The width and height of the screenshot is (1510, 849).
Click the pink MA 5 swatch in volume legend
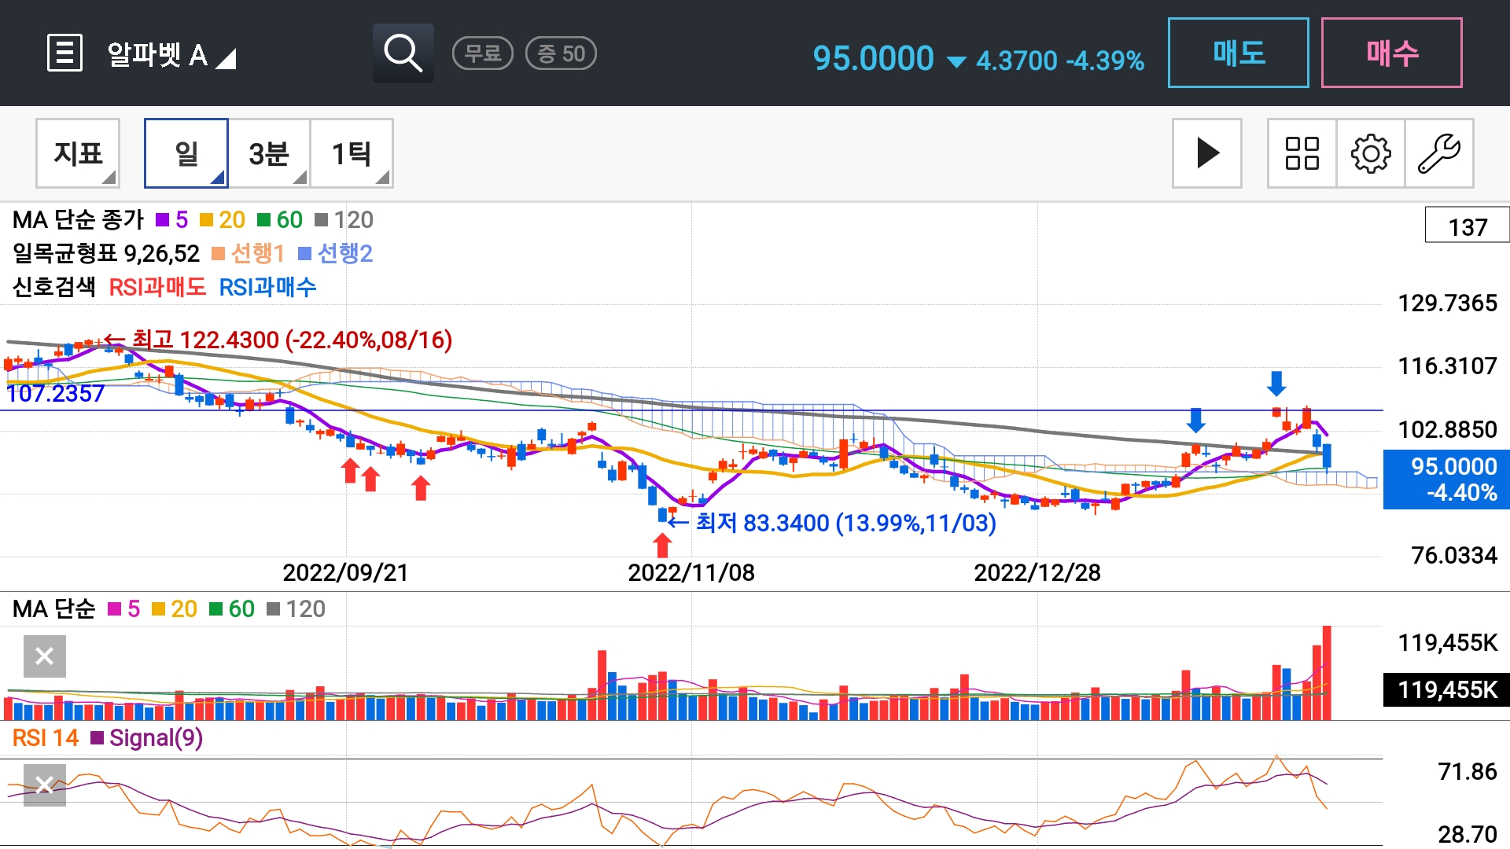click(114, 609)
